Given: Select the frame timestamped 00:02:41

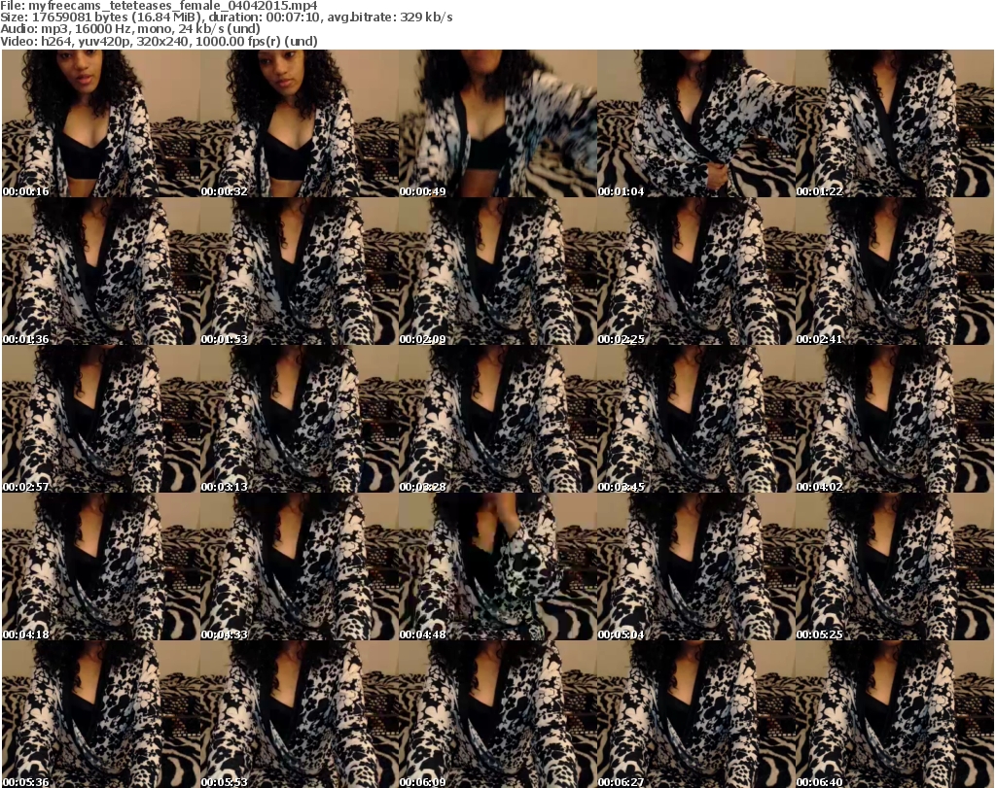Looking at the screenshot, I should [895, 271].
